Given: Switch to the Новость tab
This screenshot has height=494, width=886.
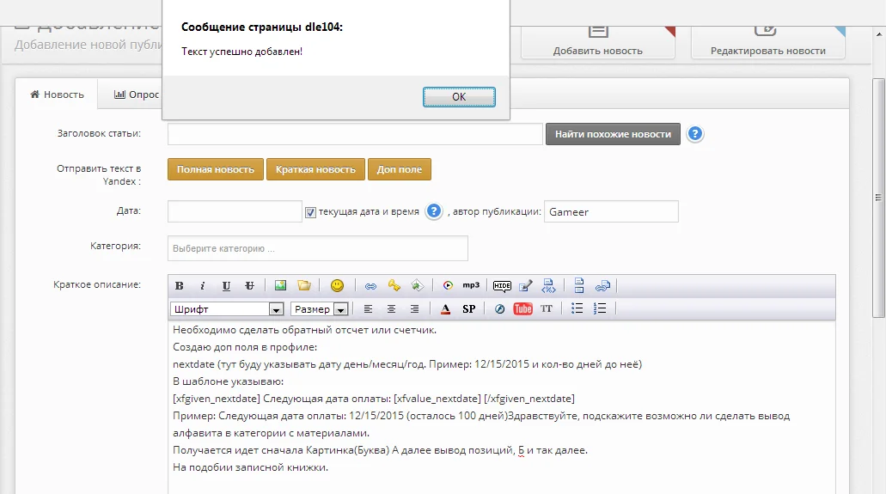Looking at the screenshot, I should 57,95.
